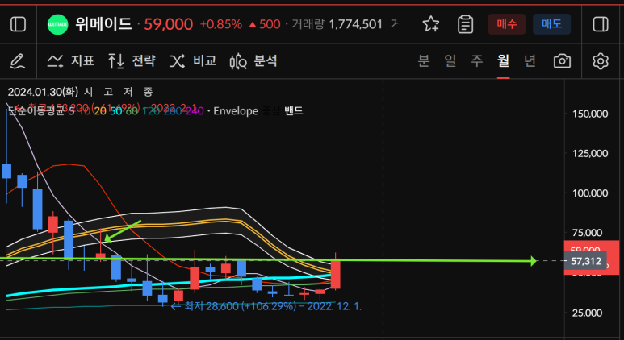Viewport: 624px width, 340px height.
Task: Click the blue 매도 sell button
Action: click(x=551, y=24)
